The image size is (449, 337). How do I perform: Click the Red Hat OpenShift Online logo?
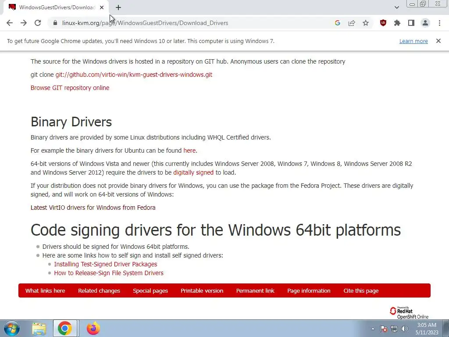pos(409,312)
